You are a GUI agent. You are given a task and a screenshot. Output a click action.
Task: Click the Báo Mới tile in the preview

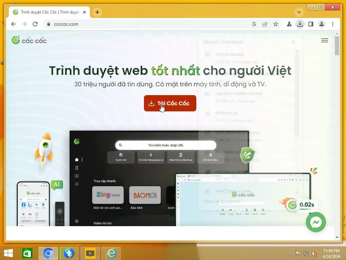[145, 195]
